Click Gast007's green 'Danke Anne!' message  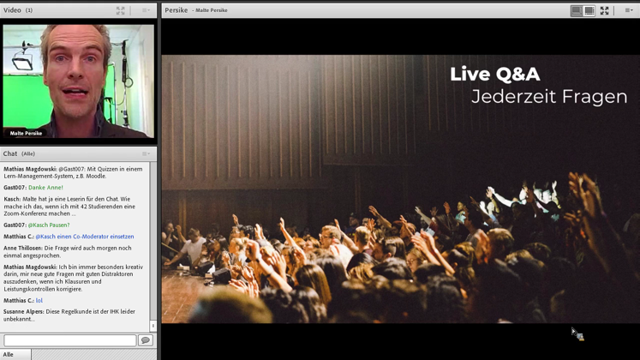[x=45, y=187]
